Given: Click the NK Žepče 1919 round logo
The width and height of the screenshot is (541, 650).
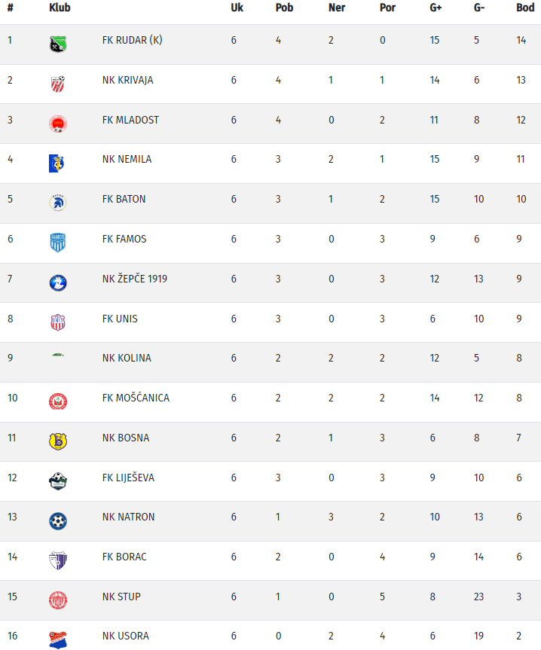Looking at the screenshot, I should click(x=58, y=282).
